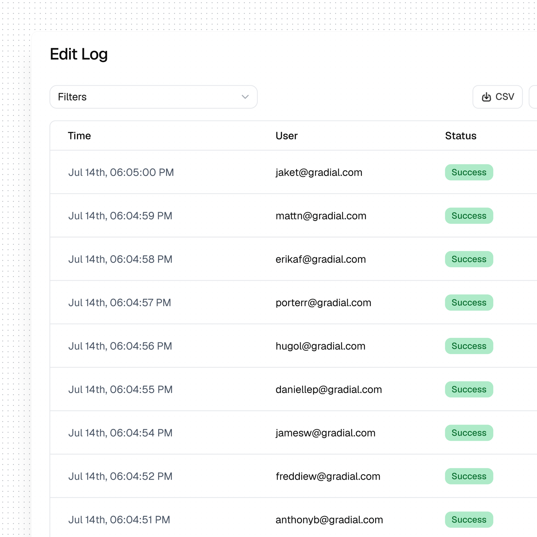The height and width of the screenshot is (537, 537).
Task: Click the Success badge for freddiew@gradial.com
Action: point(469,476)
